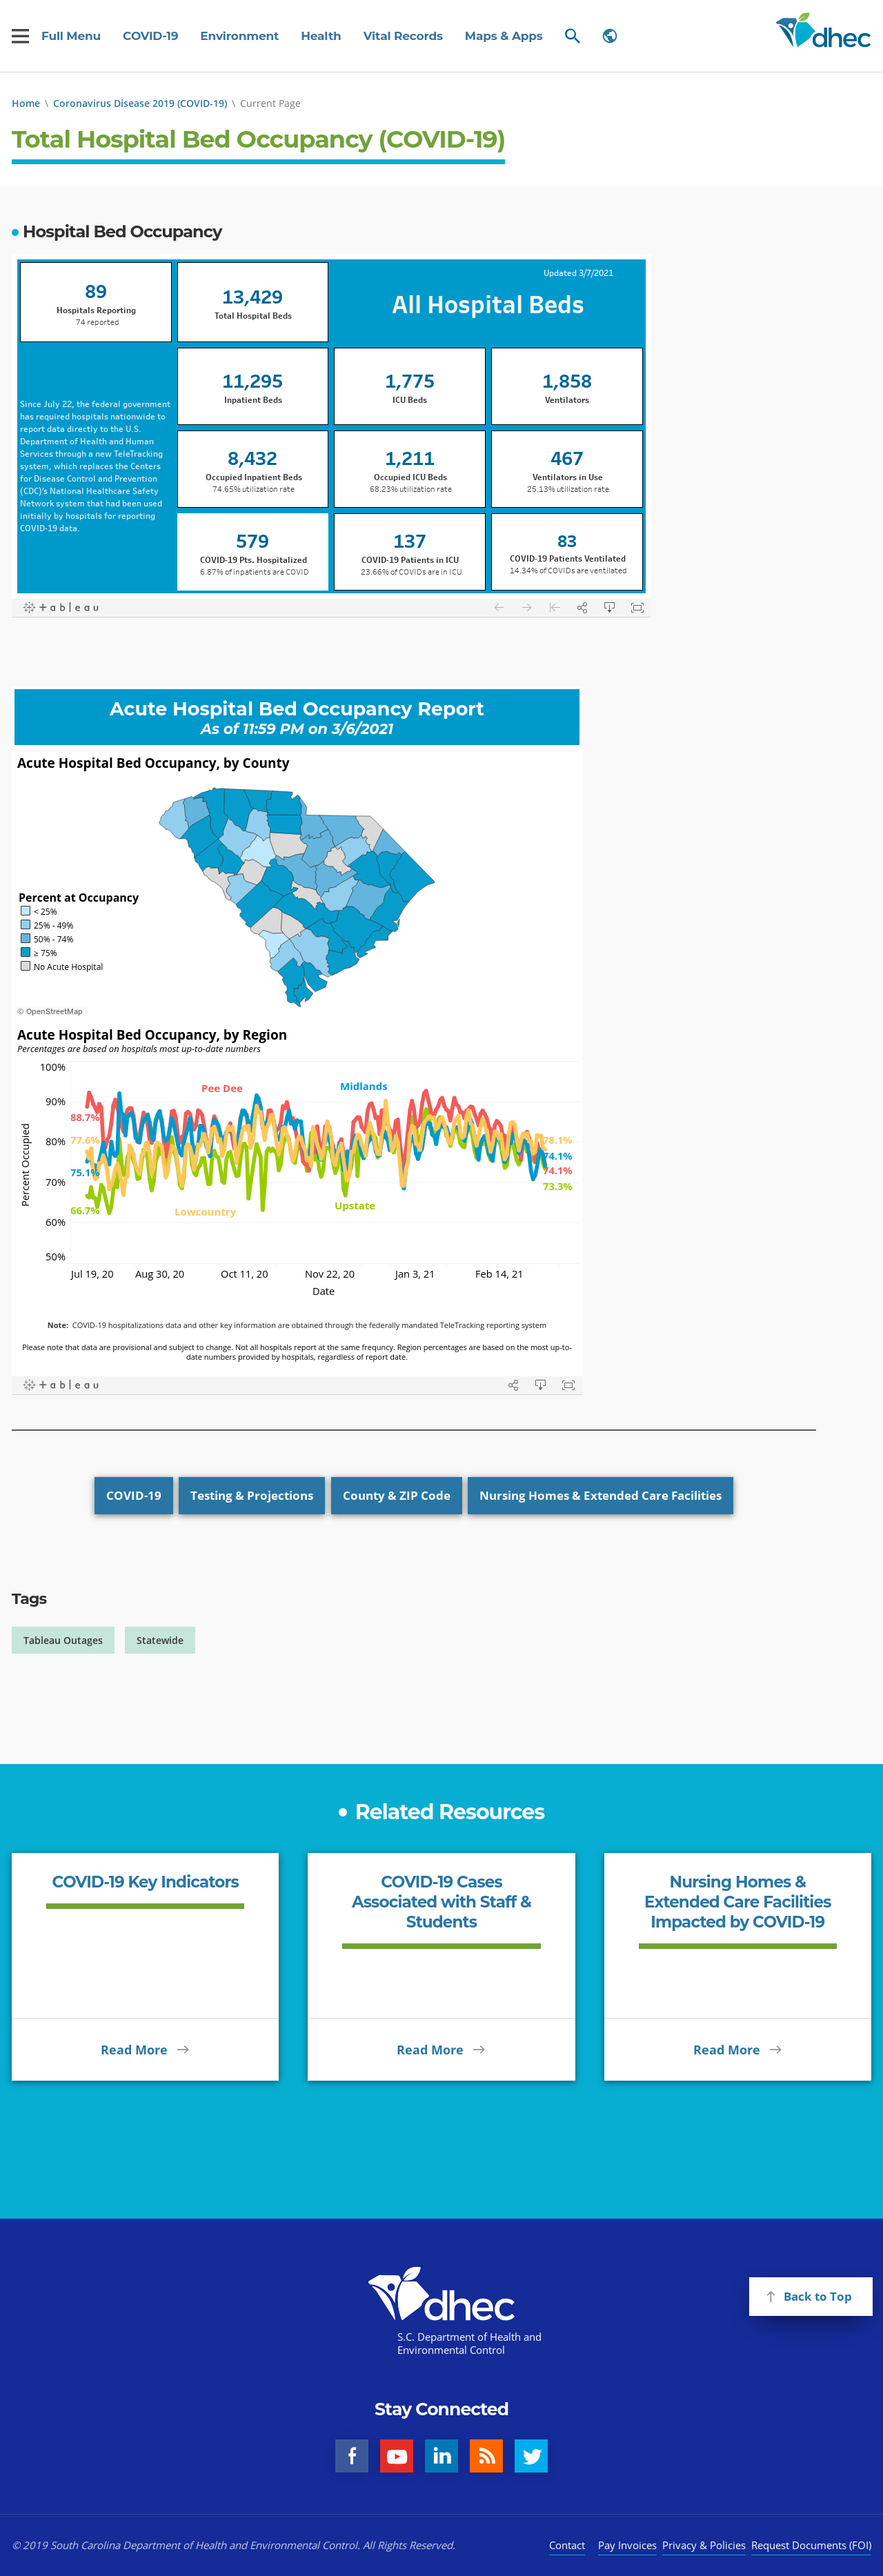Screen dimensions: 883x2576
Task: Open the Vital Records menu item
Action: coord(403,36)
